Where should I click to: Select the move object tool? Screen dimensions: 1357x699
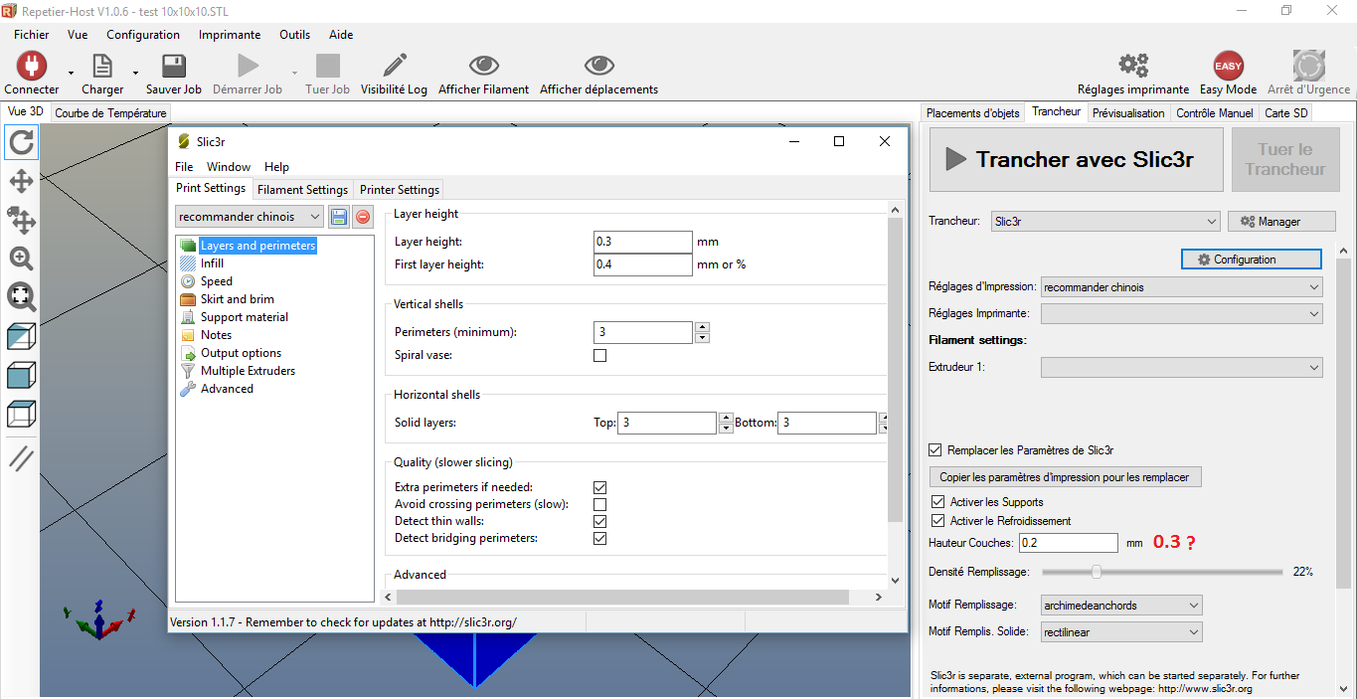[x=21, y=220]
